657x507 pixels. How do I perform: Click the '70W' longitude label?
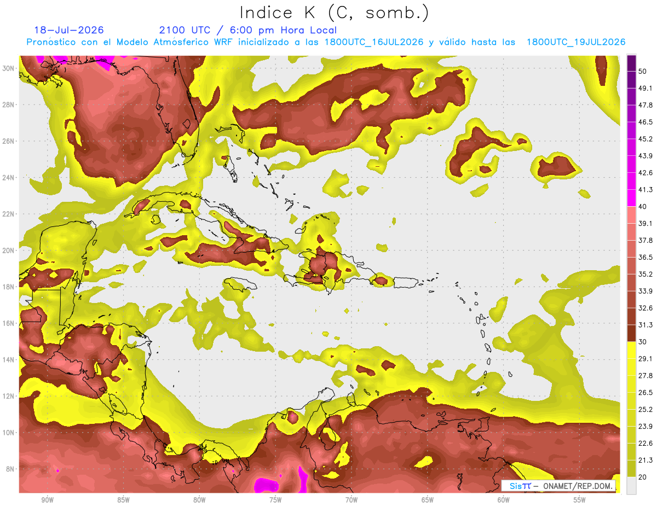(351, 500)
